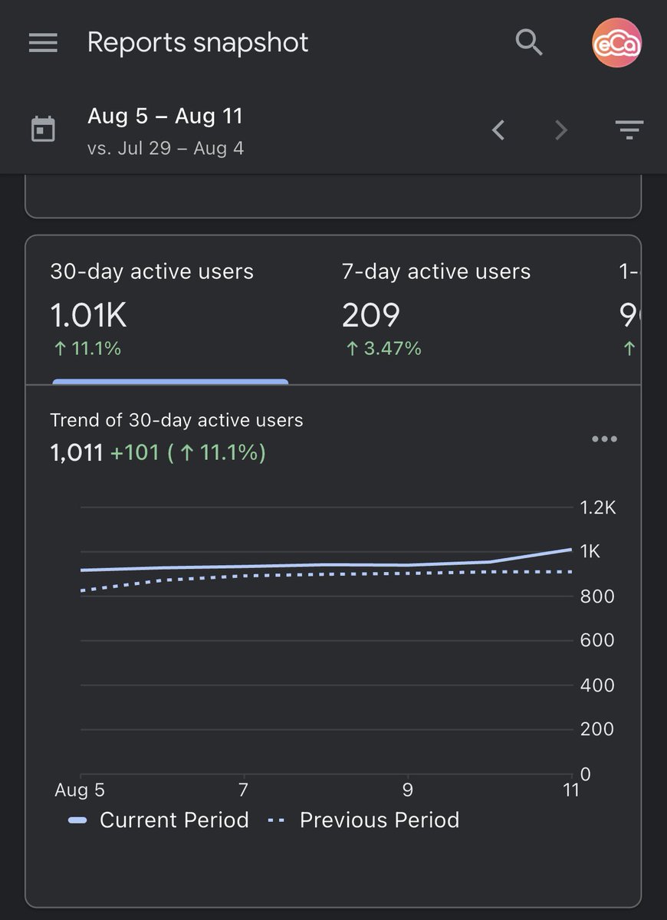Click the calendar date picker icon

(x=44, y=129)
